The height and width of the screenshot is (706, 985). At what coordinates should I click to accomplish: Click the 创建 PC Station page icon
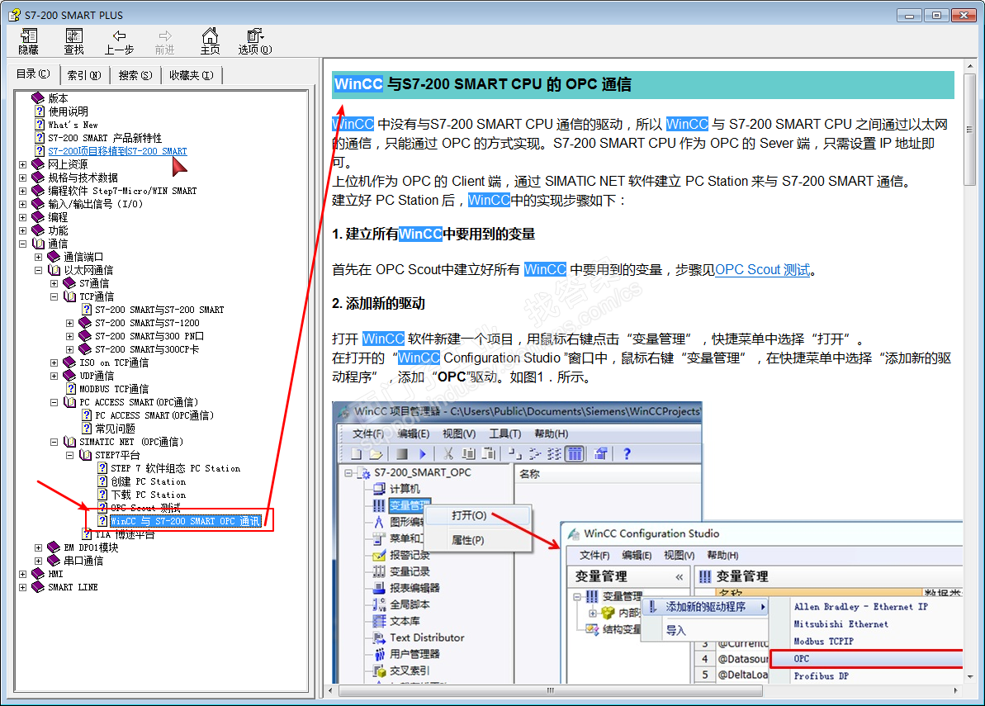click(102, 481)
